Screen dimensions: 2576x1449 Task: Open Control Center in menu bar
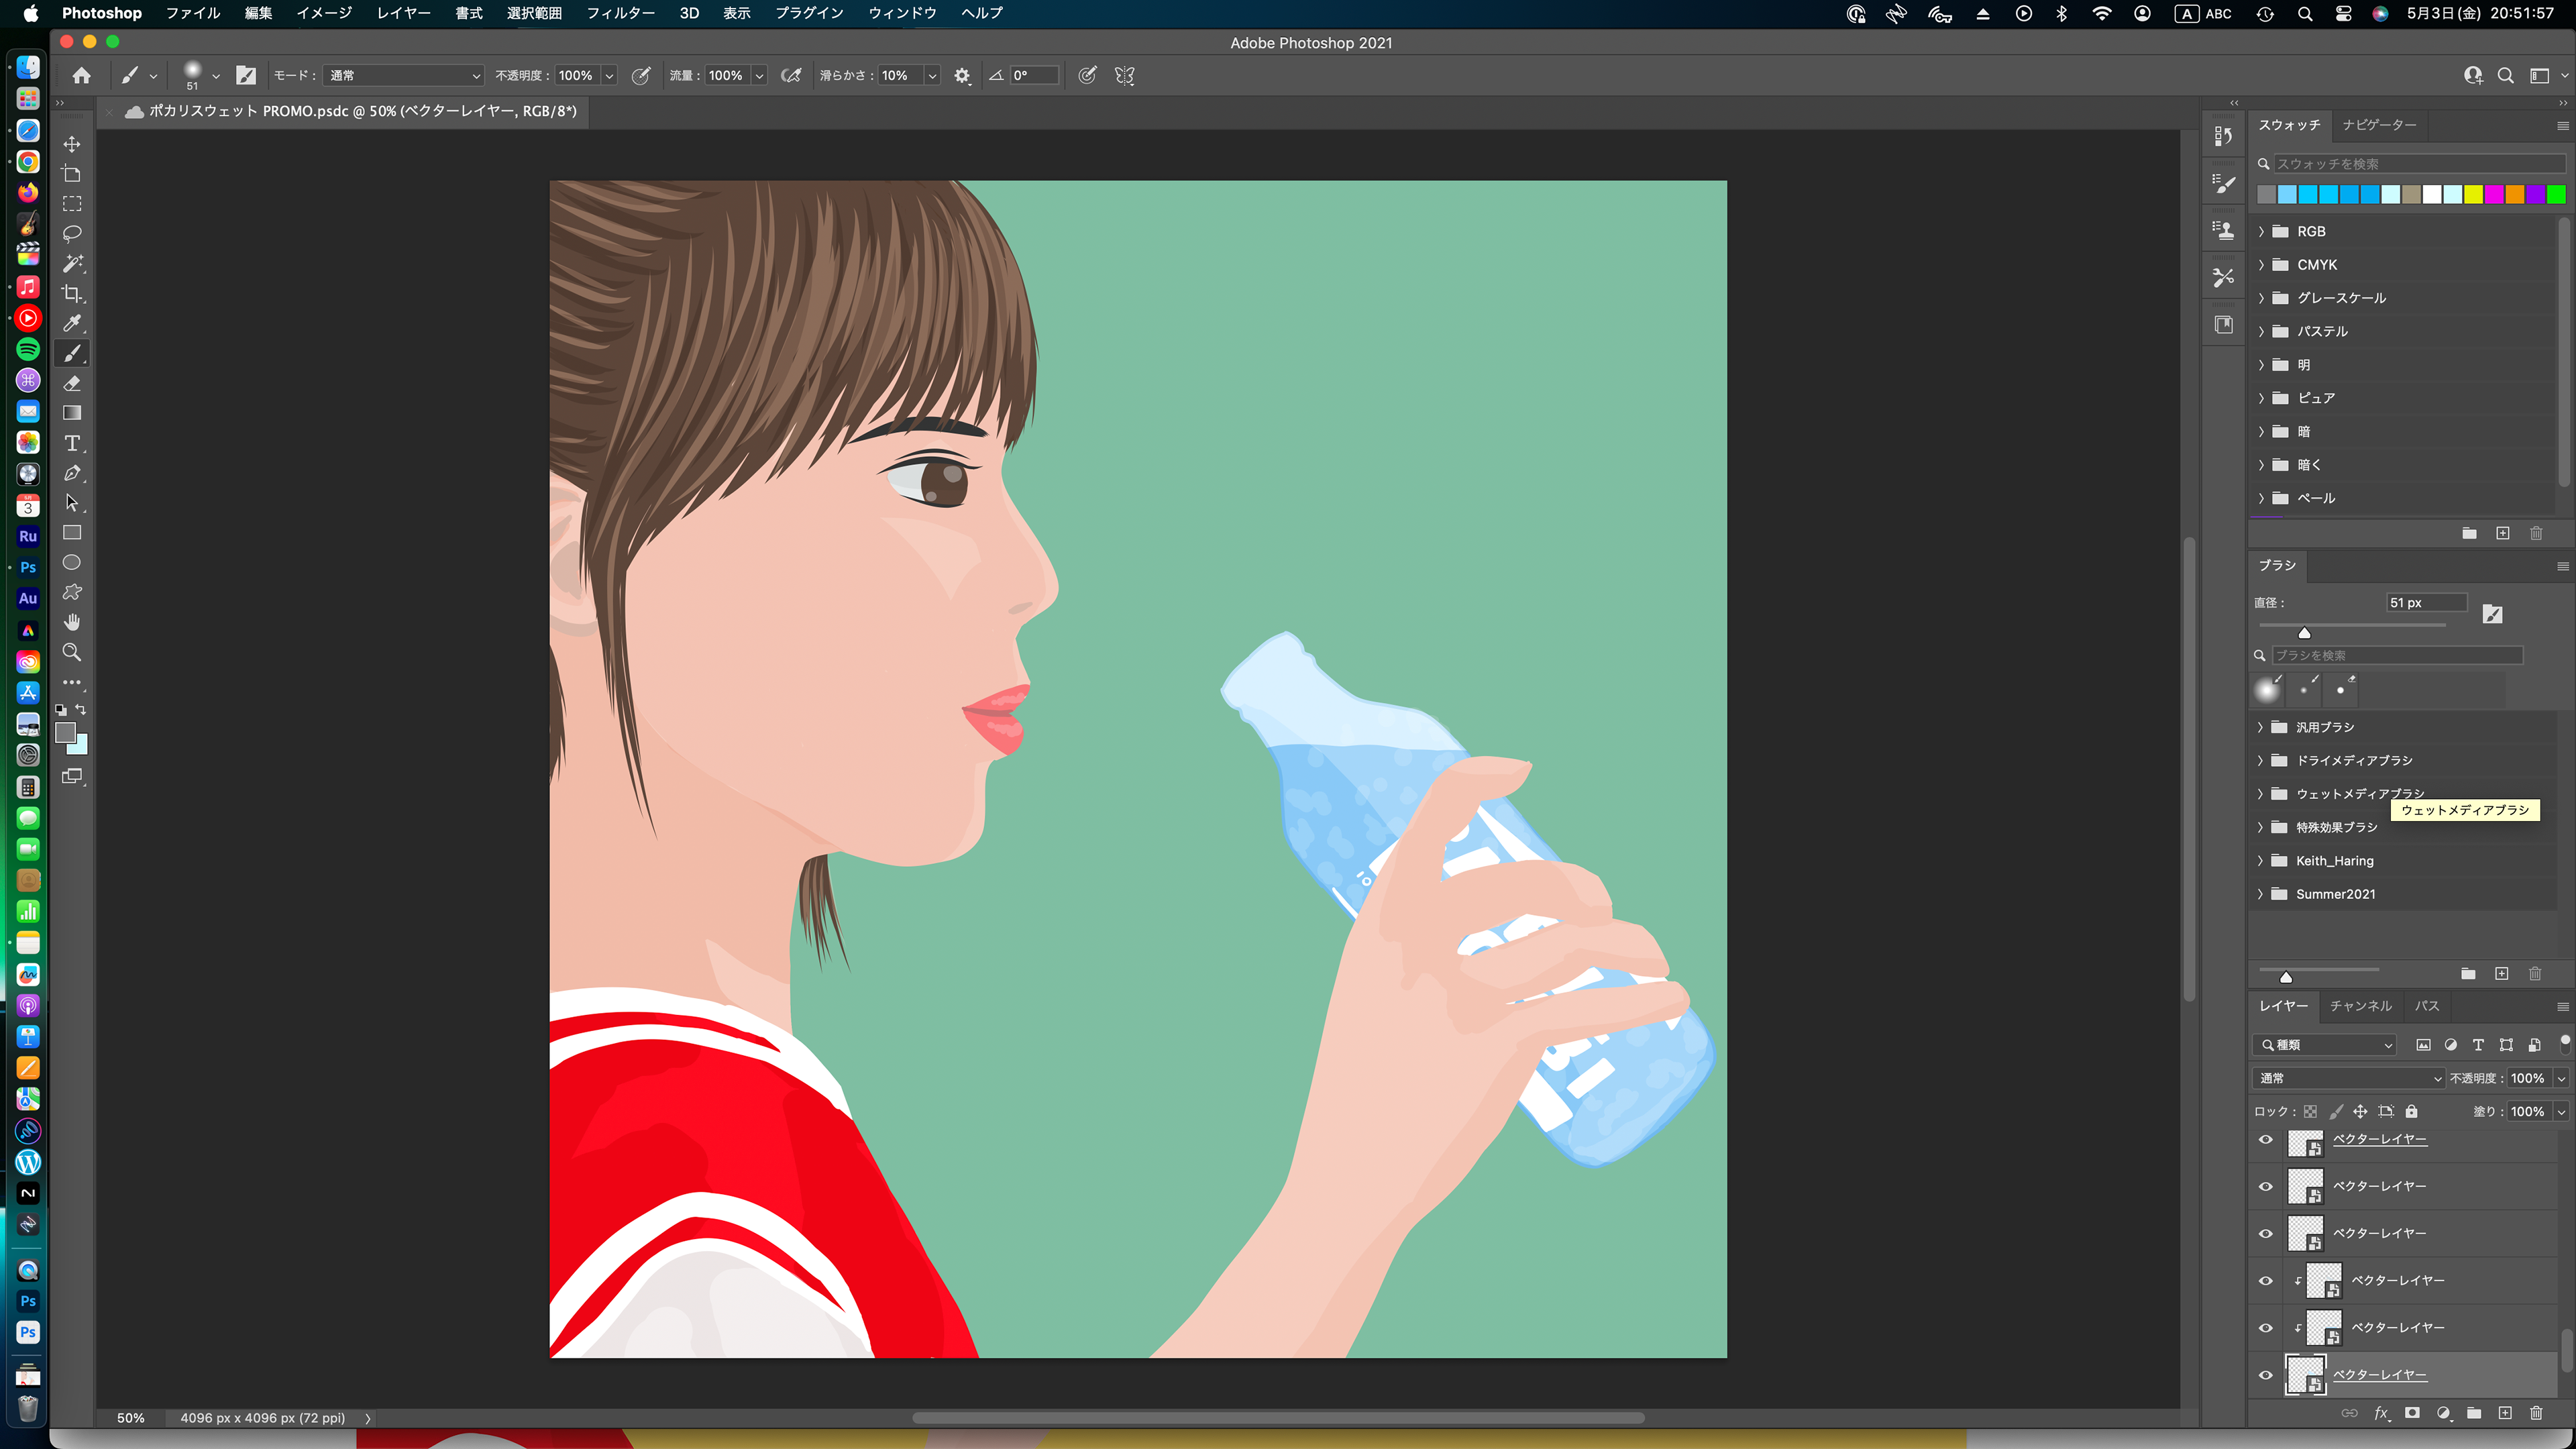[x=2343, y=14]
